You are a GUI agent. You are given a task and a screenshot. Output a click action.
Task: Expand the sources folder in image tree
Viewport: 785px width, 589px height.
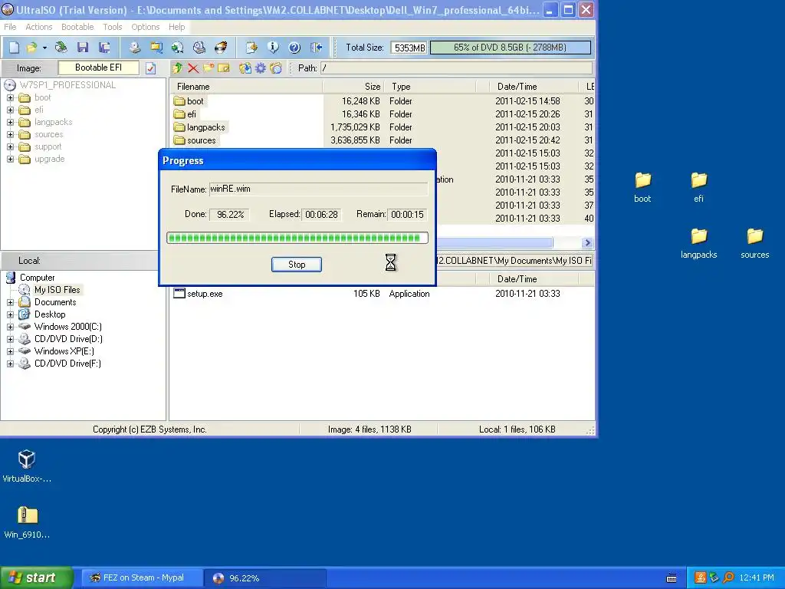(x=10, y=134)
